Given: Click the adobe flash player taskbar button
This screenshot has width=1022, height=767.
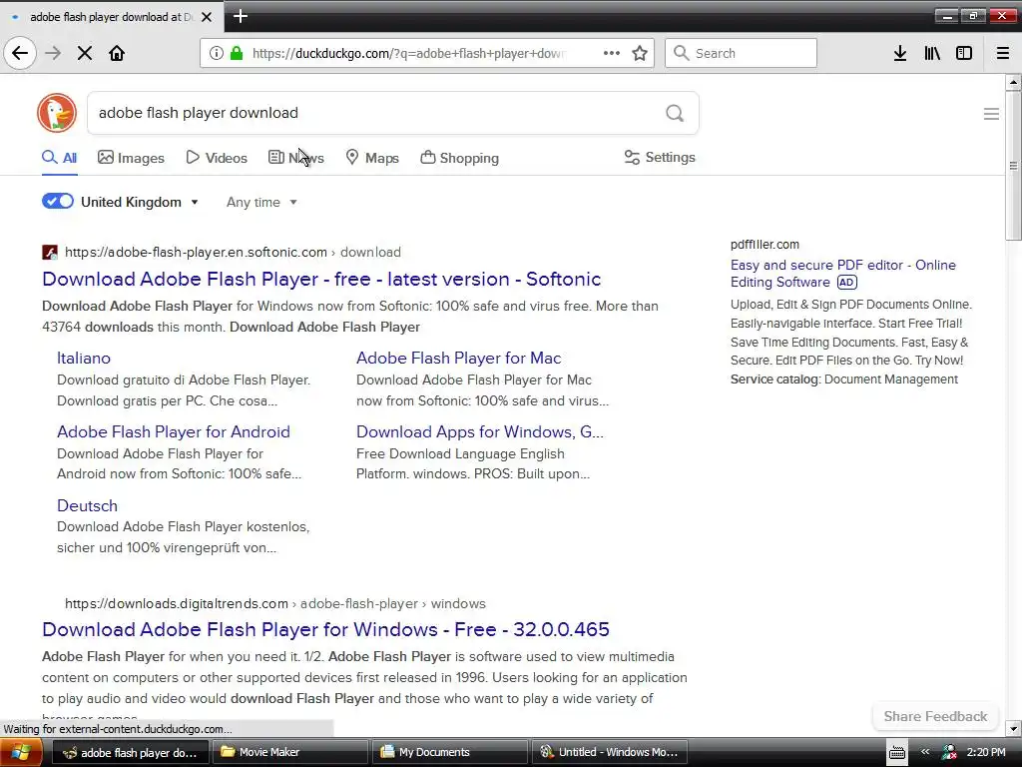Looking at the screenshot, I should [131, 752].
